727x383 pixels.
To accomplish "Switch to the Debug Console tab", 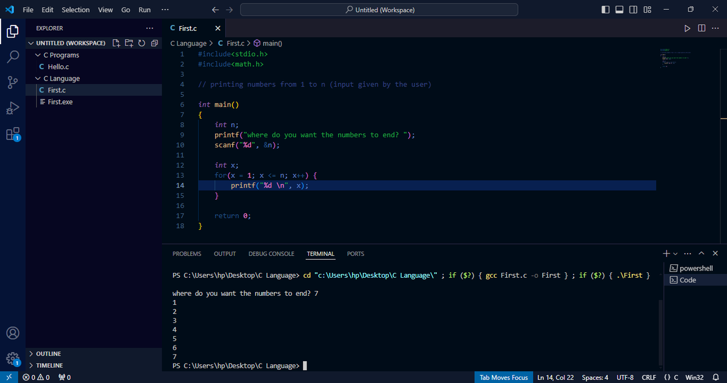I will click(x=271, y=254).
